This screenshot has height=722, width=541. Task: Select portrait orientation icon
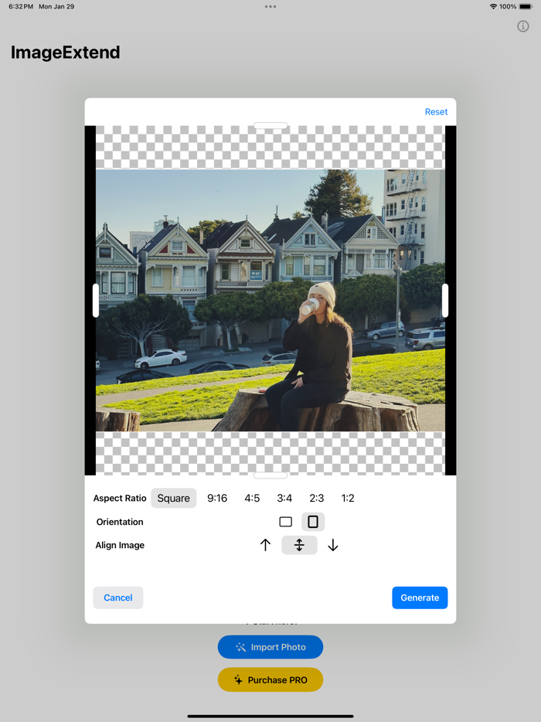[313, 522]
